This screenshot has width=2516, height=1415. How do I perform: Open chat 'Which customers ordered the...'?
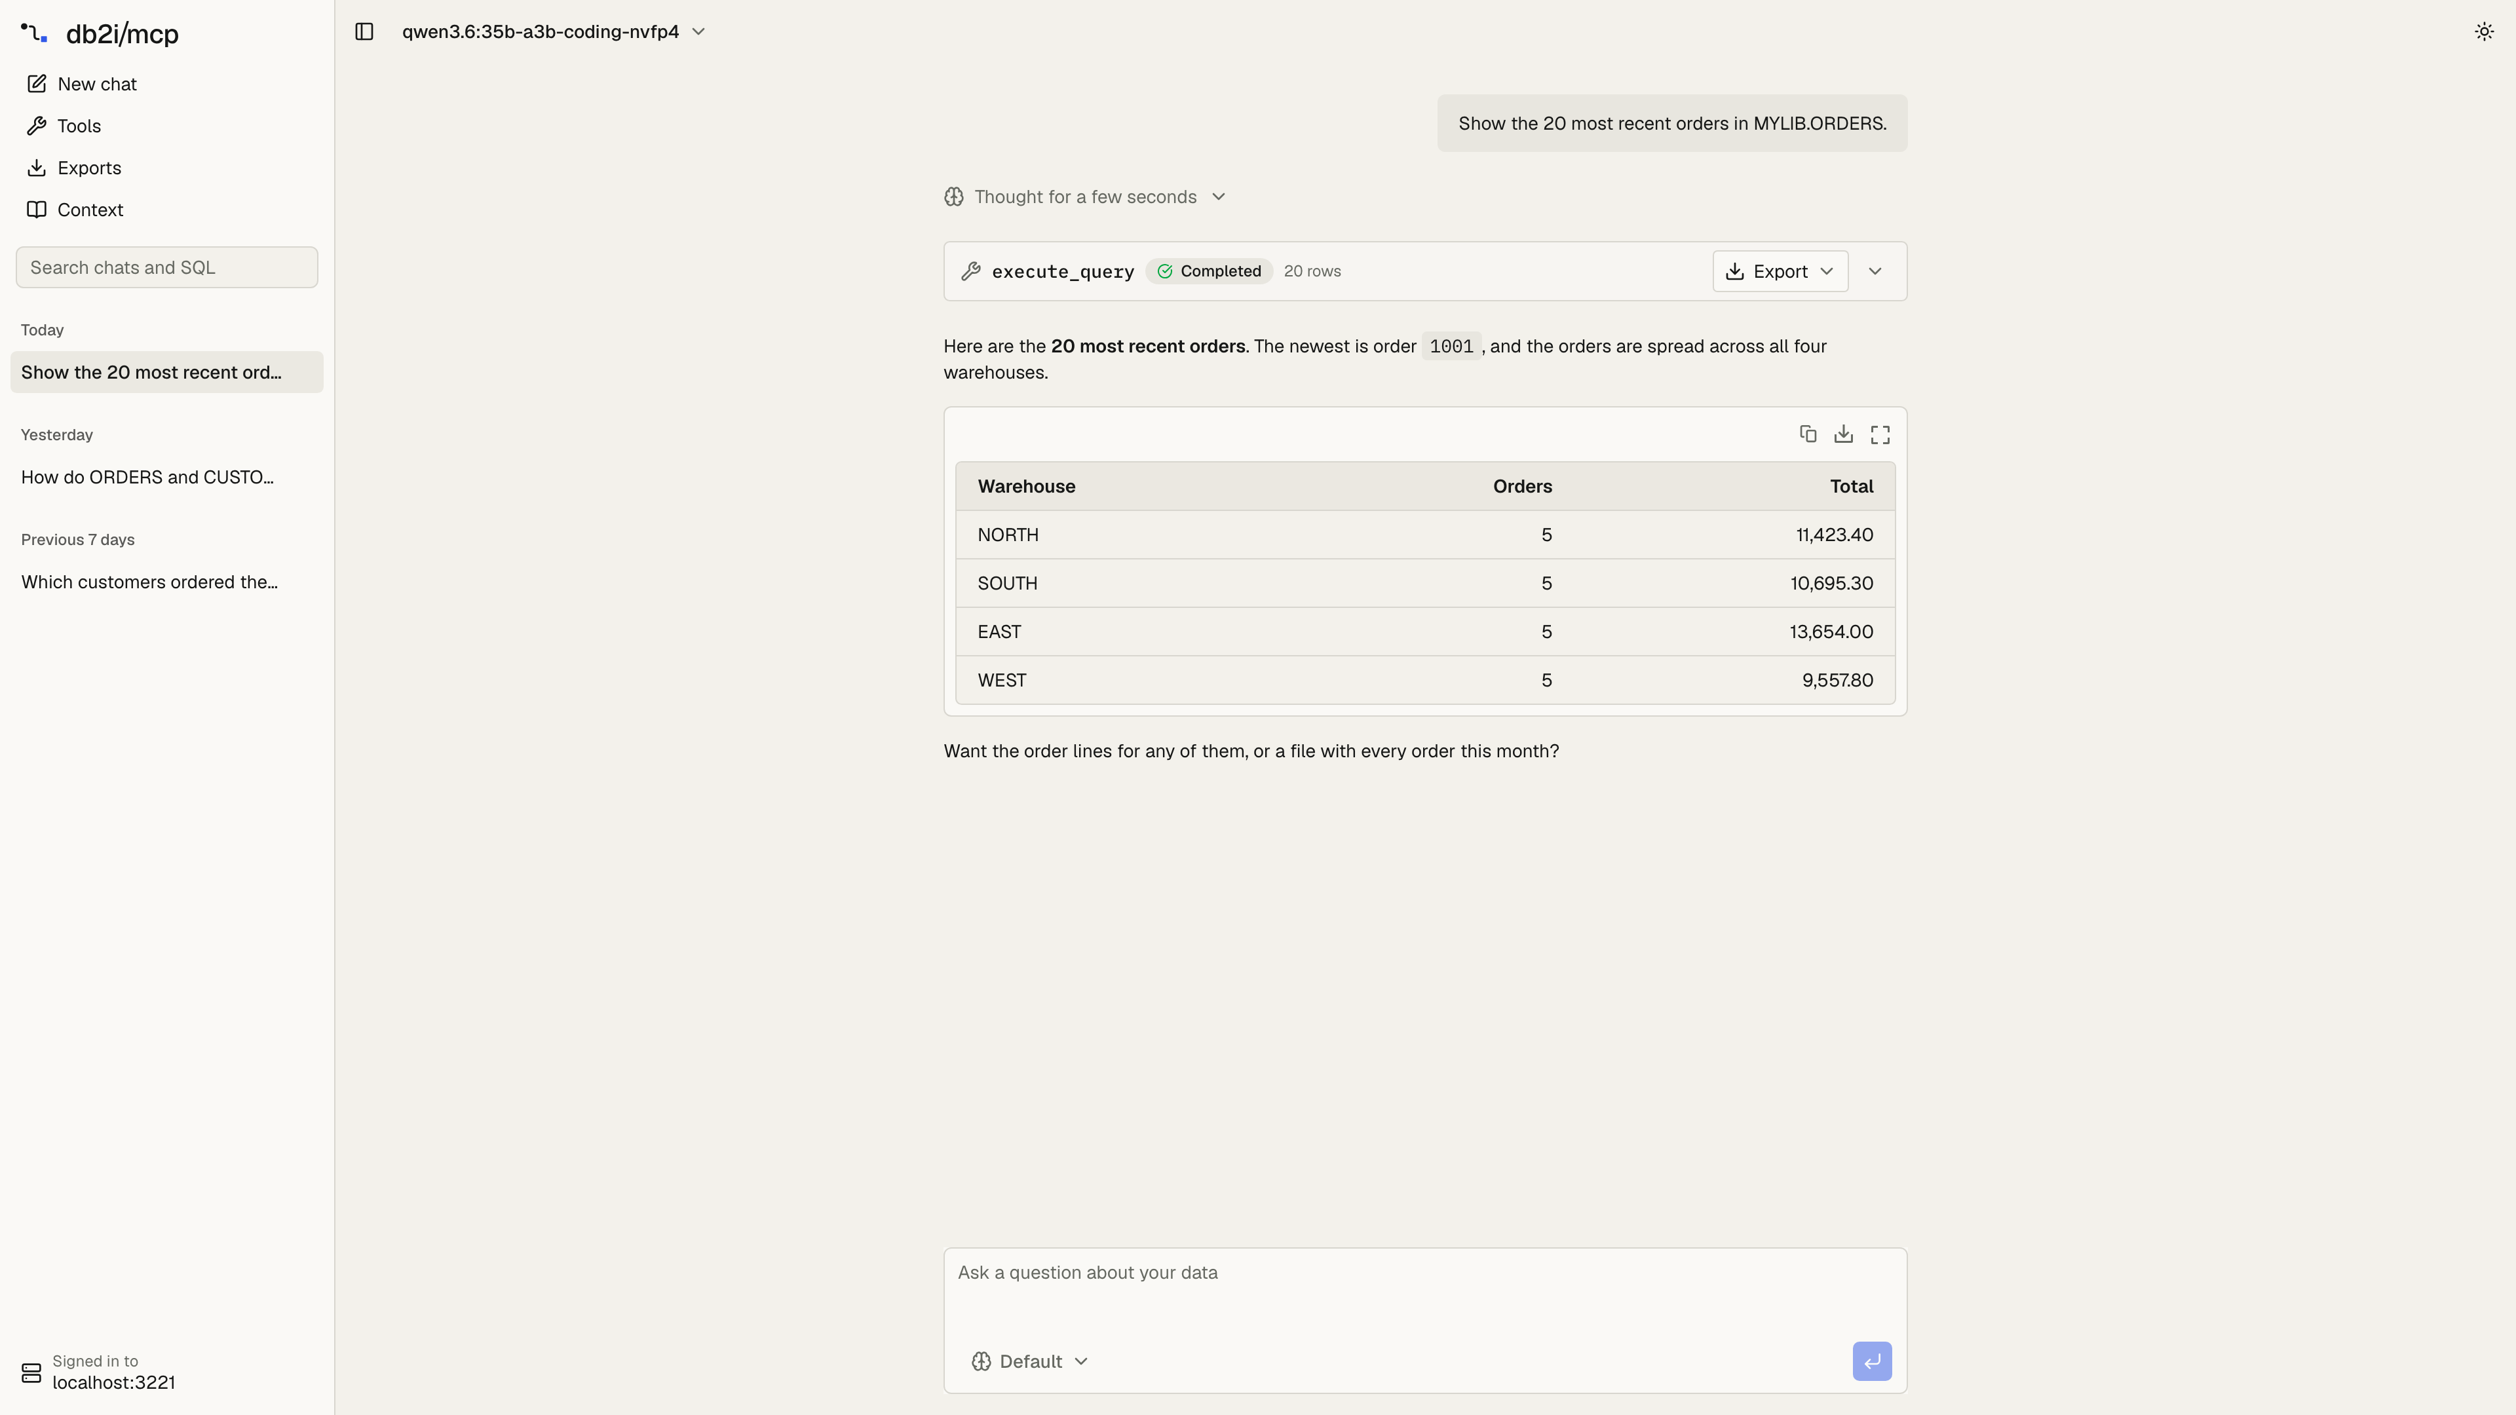point(167,582)
